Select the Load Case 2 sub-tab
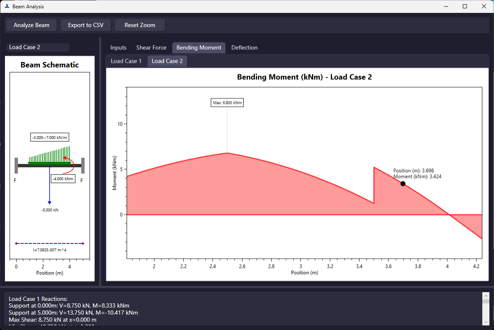The image size is (494, 330). coord(167,61)
